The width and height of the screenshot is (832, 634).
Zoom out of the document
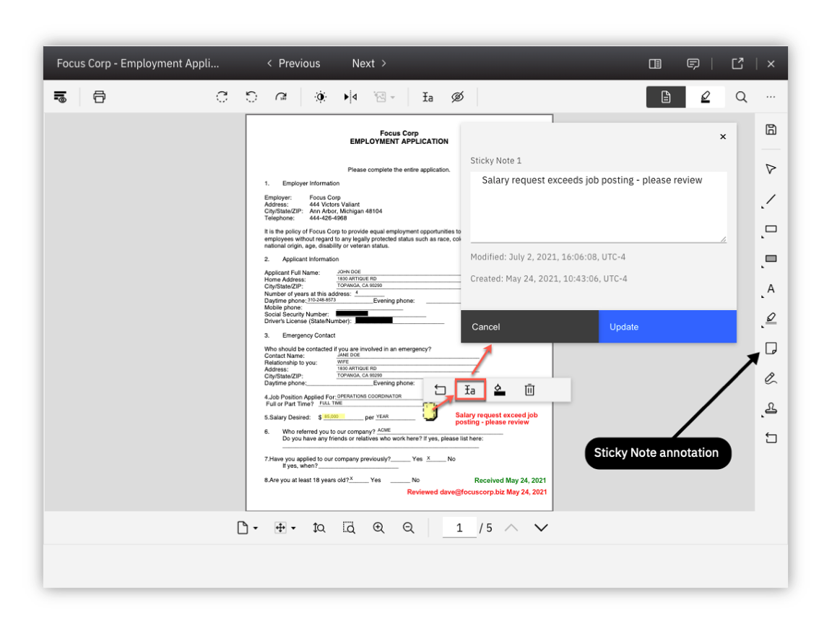(408, 528)
